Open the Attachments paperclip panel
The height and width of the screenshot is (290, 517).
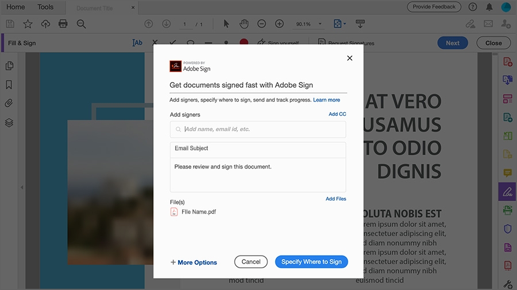coord(9,103)
